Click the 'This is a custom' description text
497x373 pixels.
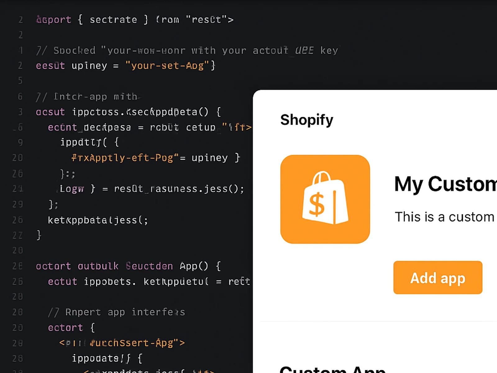click(x=444, y=217)
